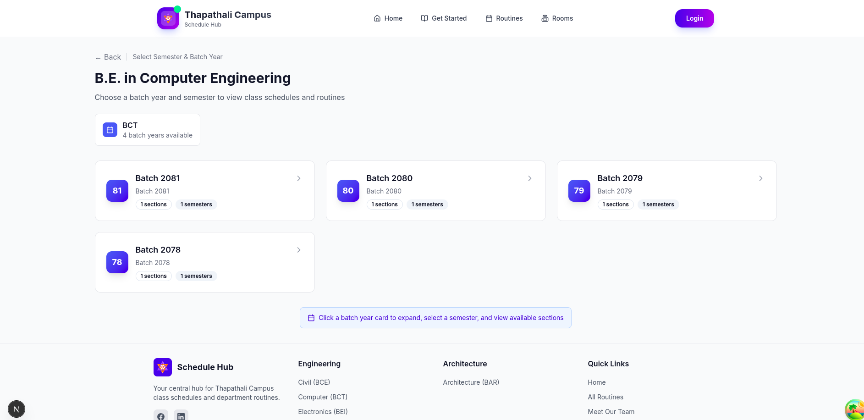Select the Batch 2079 card title
This screenshot has width=864, height=420.
(x=620, y=178)
